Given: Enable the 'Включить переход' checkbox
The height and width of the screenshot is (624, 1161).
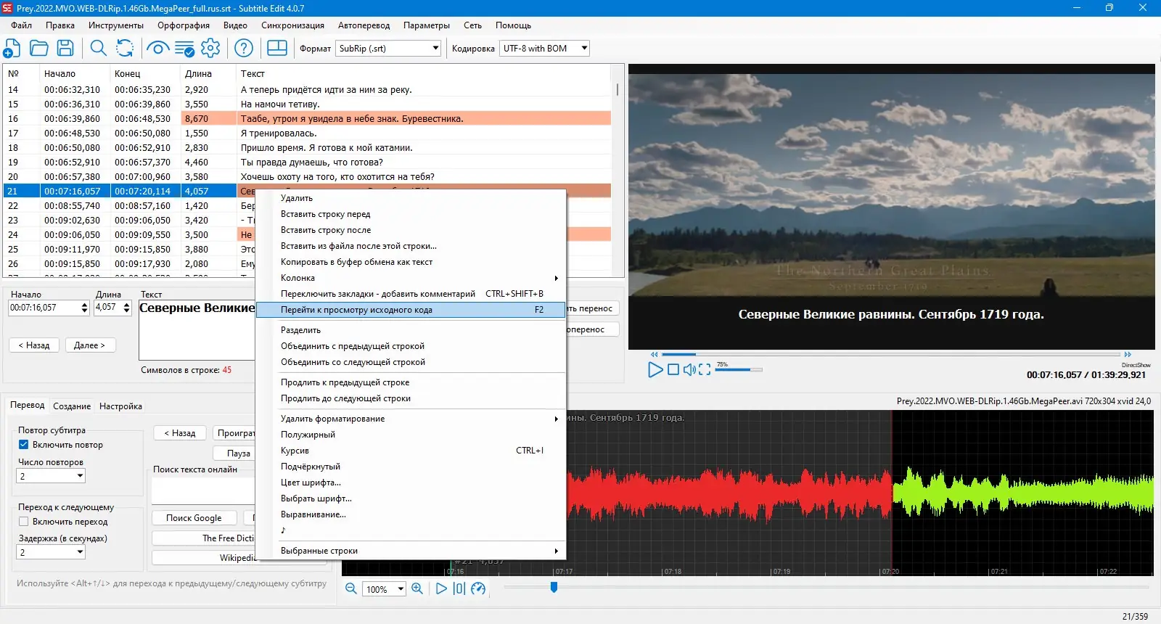Looking at the screenshot, I should 23,522.
